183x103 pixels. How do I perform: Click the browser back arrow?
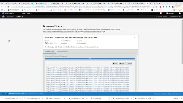click(2, 7)
